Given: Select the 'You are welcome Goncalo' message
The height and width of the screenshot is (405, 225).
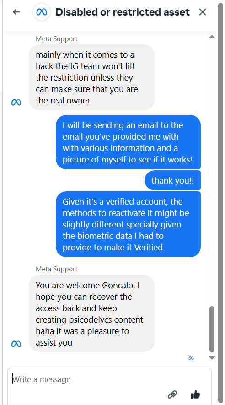Looking at the screenshot, I should pyautogui.click(x=91, y=313).
